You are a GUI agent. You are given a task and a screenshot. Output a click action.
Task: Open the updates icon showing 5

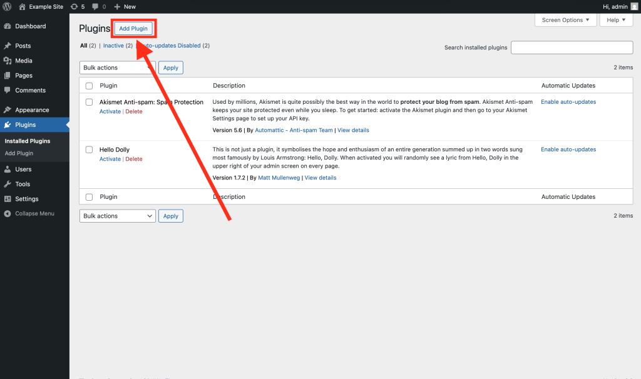(74, 6)
